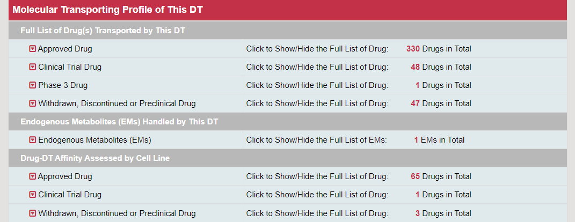Expand the Phase 3 Drug row label
This screenshot has width=575, height=222.
coord(63,85)
